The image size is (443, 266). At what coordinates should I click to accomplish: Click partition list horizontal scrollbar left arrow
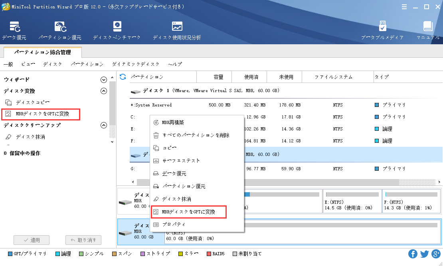point(133,182)
